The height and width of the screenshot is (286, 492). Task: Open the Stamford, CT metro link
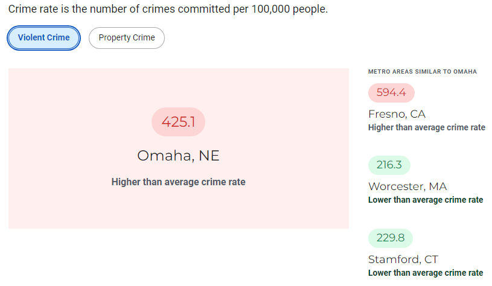(403, 259)
